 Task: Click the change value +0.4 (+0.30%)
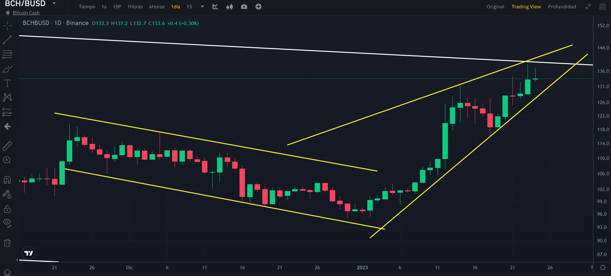point(183,23)
